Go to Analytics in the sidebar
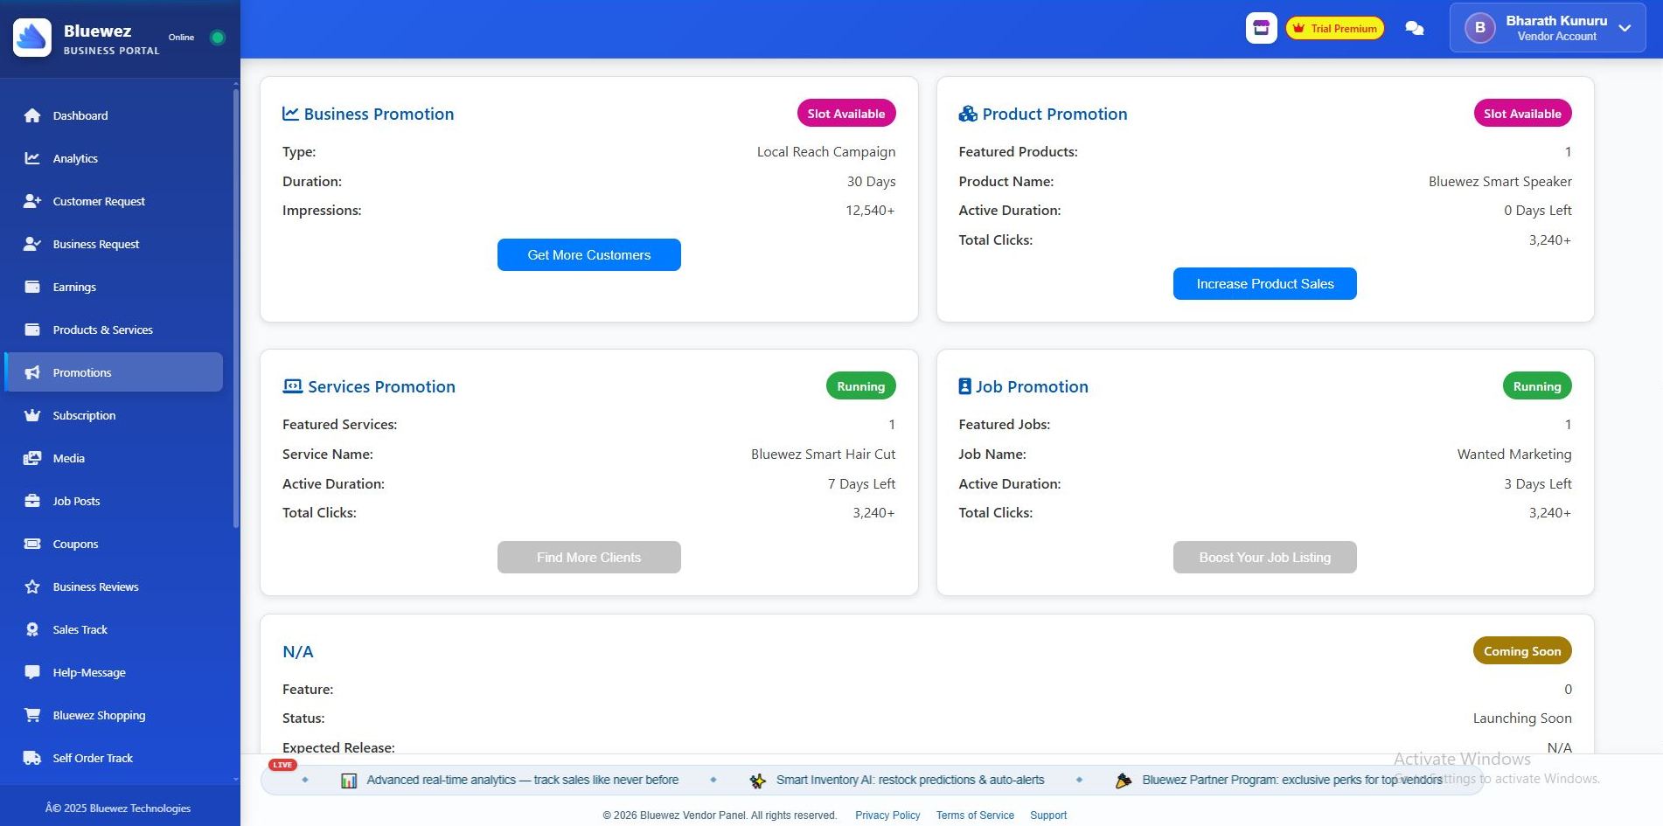The image size is (1663, 826). point(114,158)
